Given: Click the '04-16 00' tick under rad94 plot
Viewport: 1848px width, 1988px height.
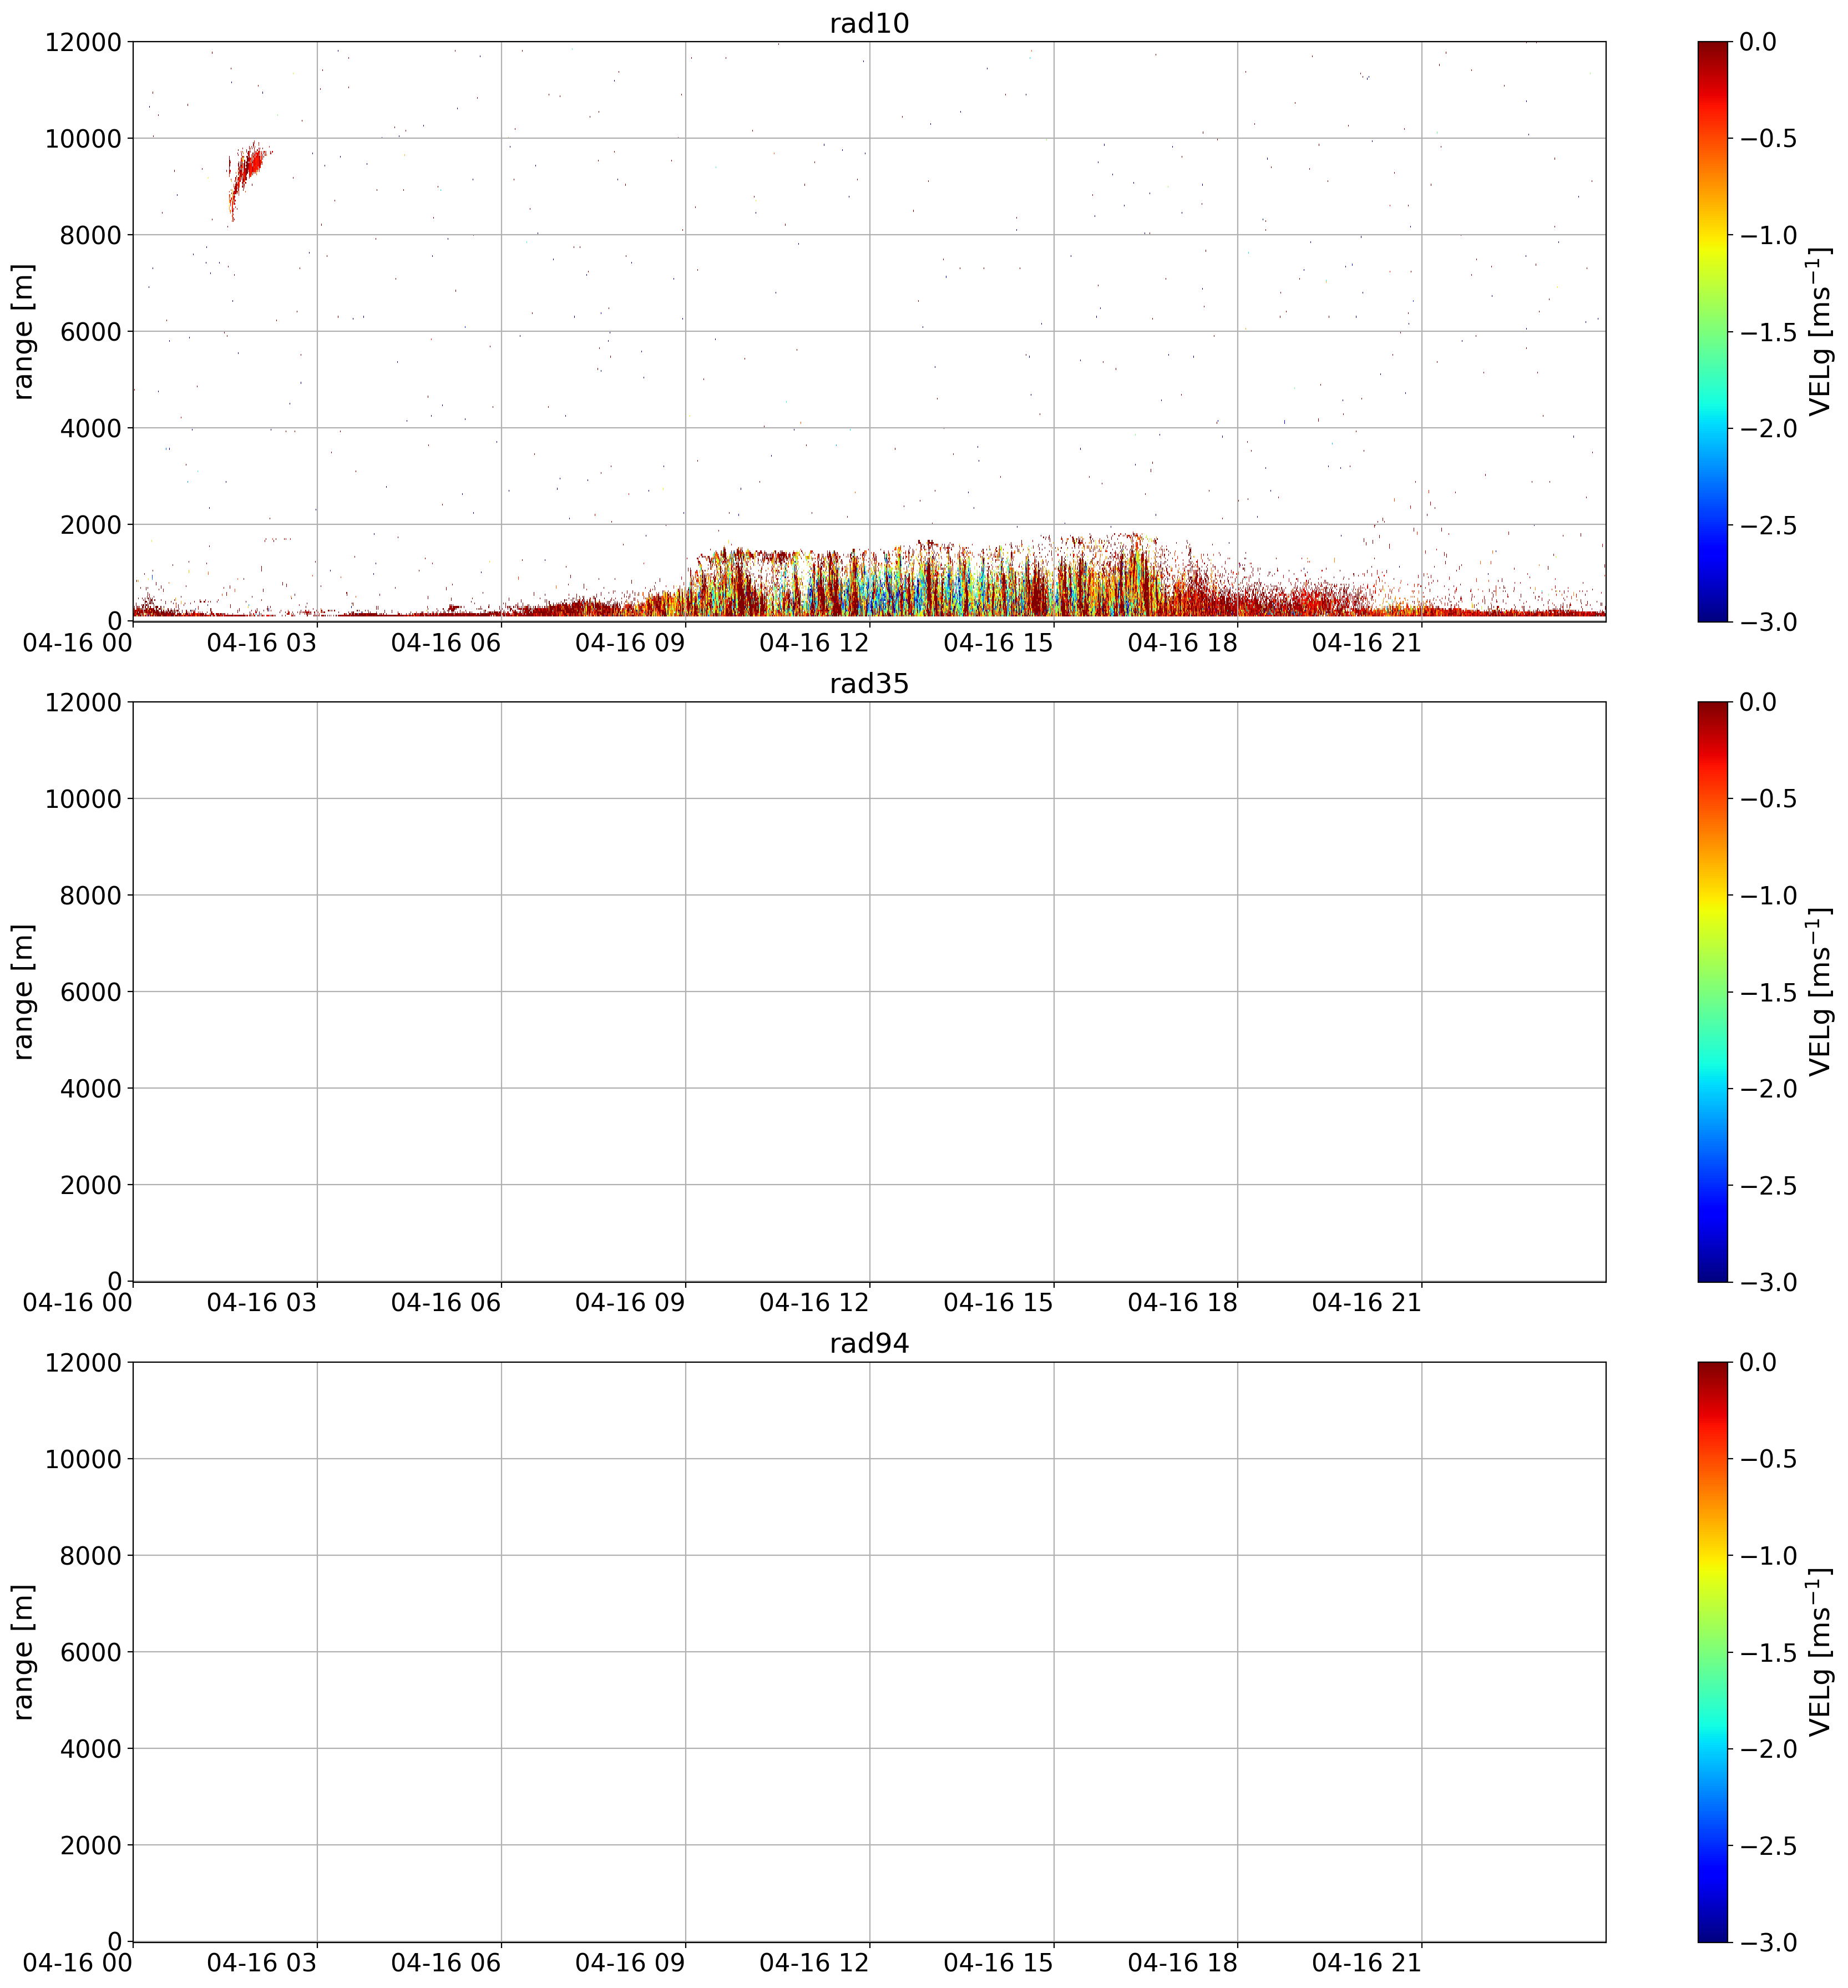Looking at the screenshot, I should [x=78, y=1963].
